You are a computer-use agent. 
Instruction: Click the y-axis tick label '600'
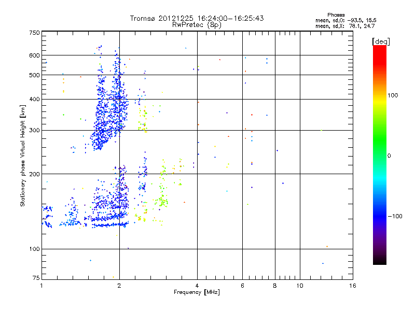(x=35, y=55)
